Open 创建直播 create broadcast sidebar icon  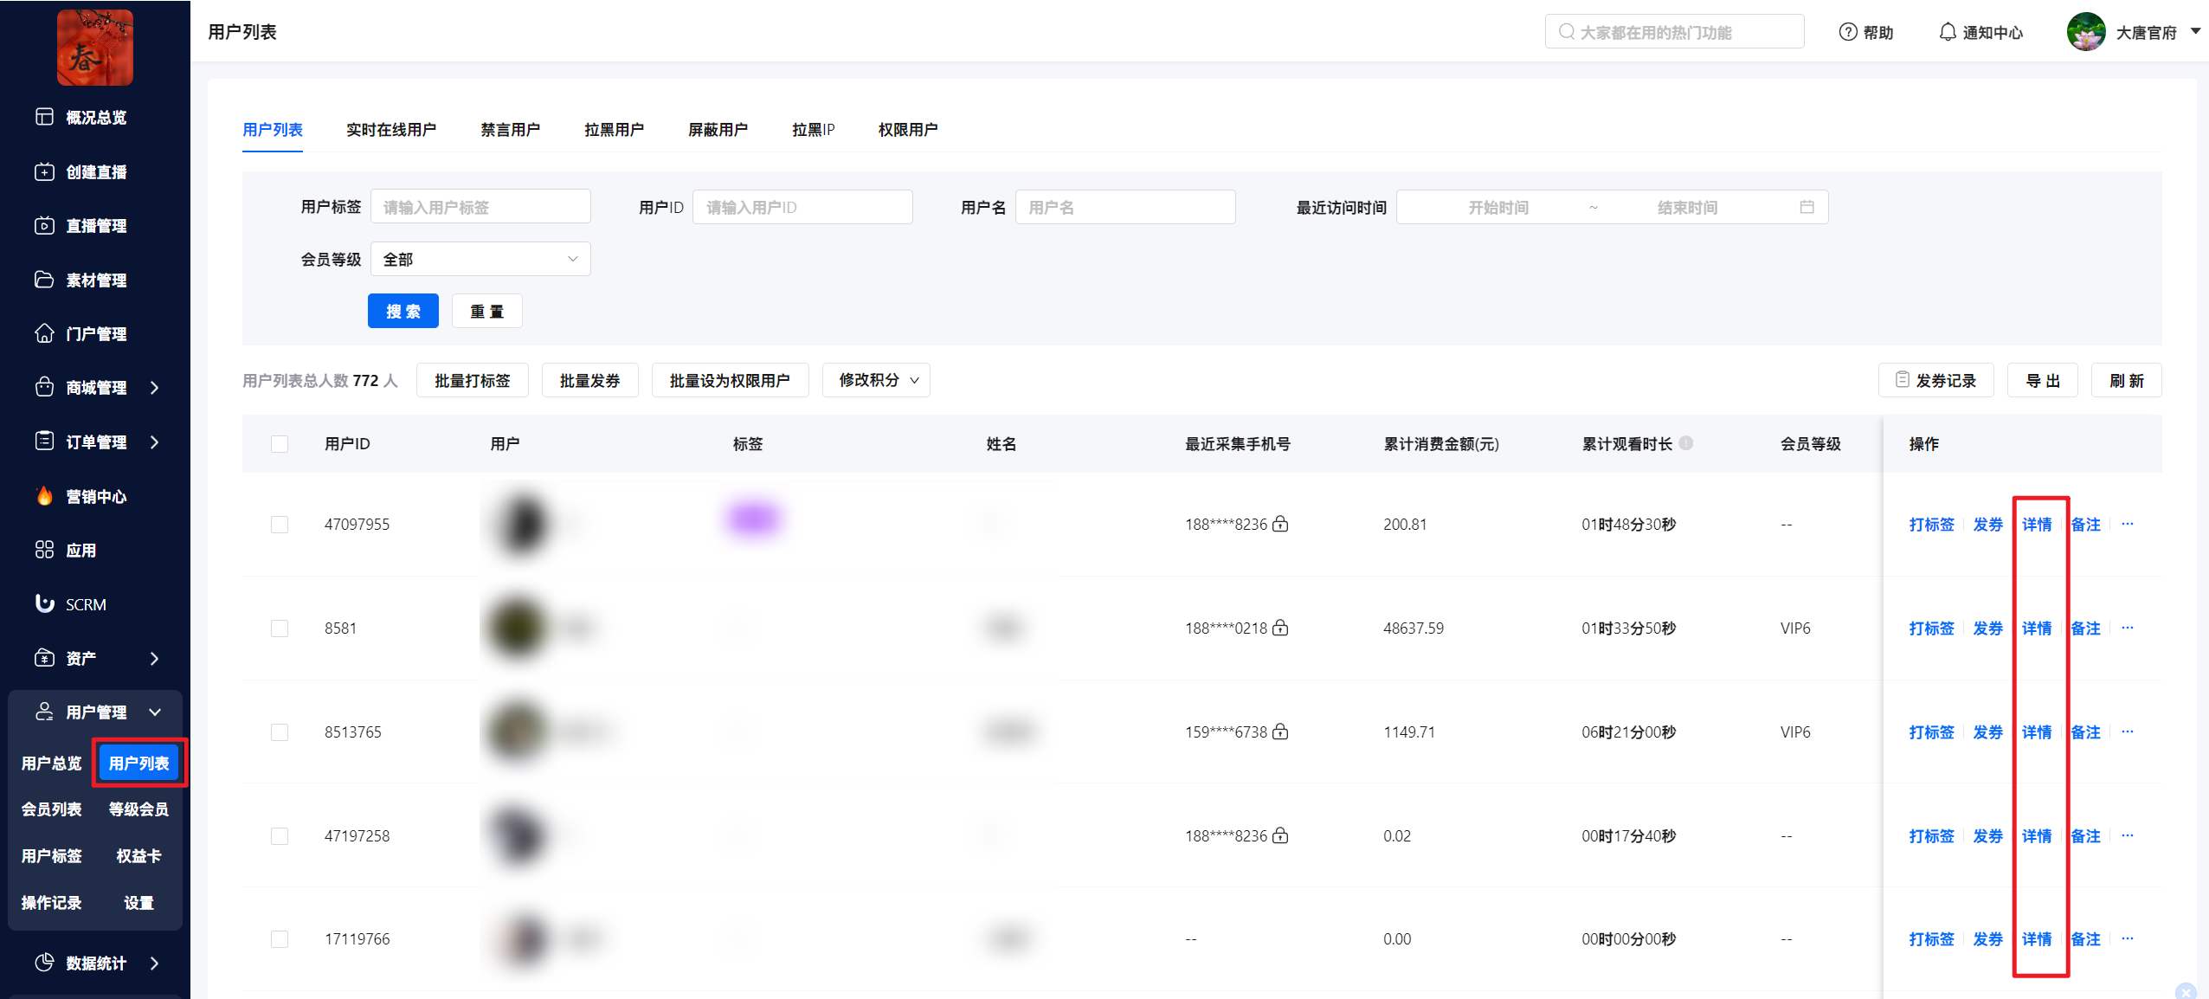click(x=44, y=171)
